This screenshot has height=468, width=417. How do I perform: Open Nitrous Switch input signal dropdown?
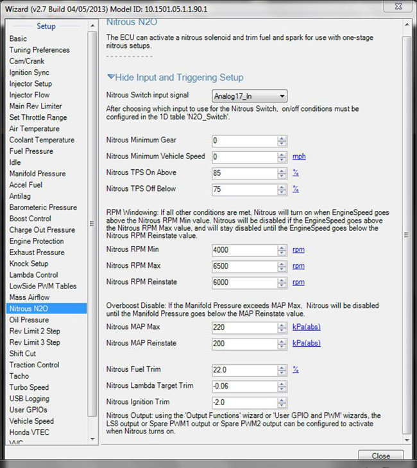pos(250,96)
